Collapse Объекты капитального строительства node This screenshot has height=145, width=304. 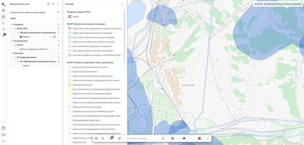(18, 33)
